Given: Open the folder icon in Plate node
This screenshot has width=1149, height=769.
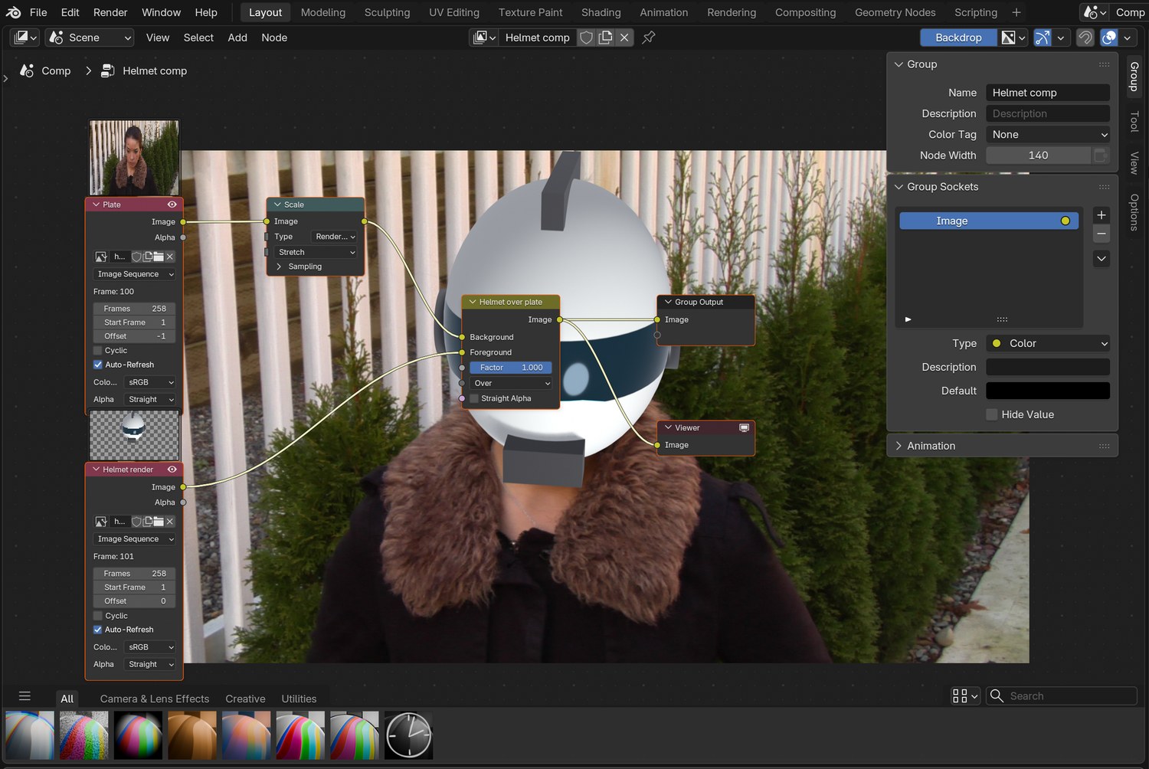Looking at the screenshot, I should point(159,257).
